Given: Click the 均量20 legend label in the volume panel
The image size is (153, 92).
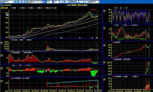Looking at the screenshot, I should click(29, 40).
